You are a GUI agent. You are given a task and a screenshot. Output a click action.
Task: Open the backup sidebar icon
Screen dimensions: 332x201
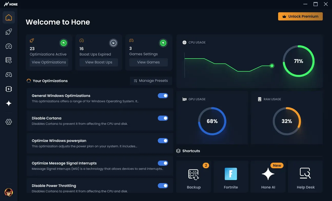point(9,60)
